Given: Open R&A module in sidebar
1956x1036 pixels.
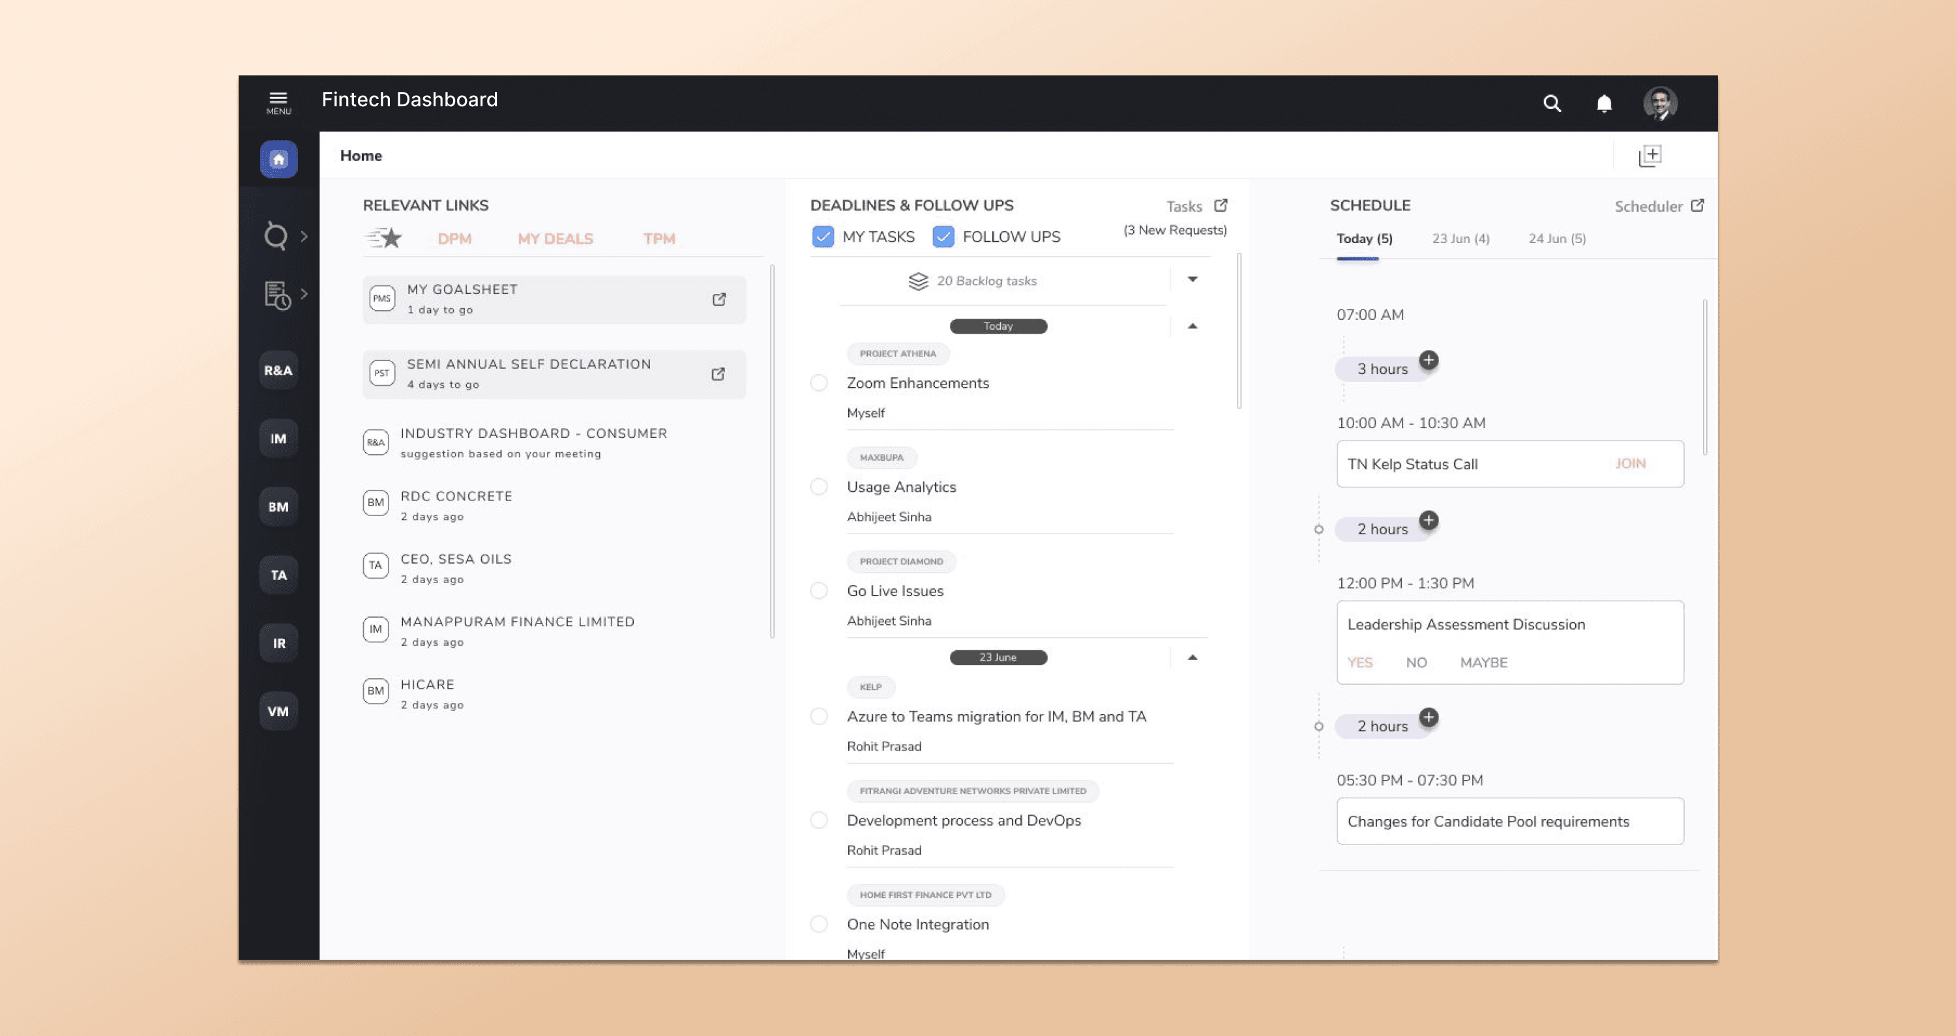Looking at the screenshot, I should [278, 370].
